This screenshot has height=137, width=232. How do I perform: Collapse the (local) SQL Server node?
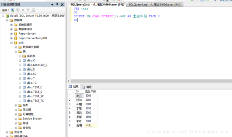(3, 16)
